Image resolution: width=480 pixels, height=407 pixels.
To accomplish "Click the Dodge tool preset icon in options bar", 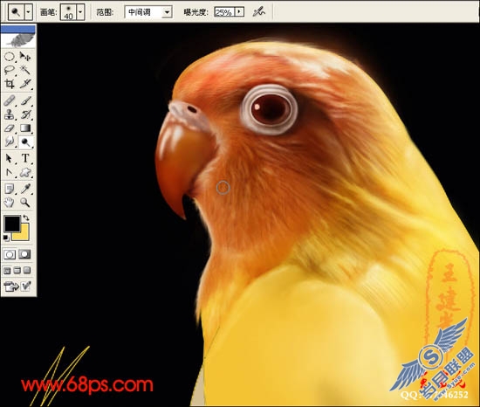I will click(x=17, y=12).
